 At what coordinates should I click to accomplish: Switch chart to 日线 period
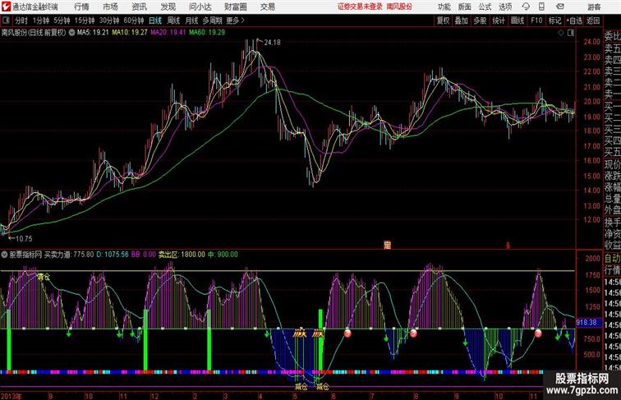tap(155, 21)
